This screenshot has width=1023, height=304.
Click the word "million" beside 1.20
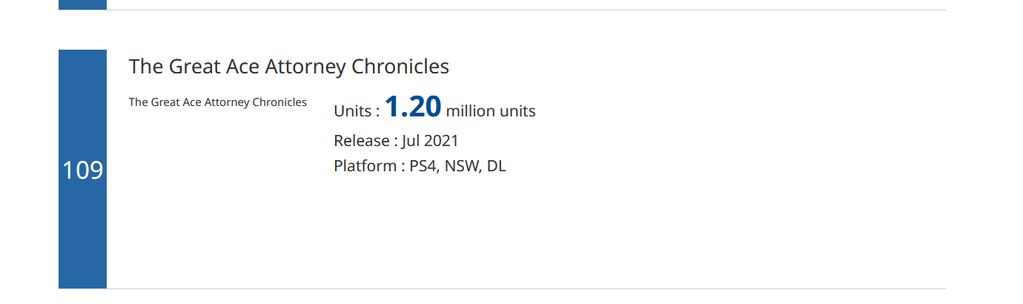coord(469,111)
